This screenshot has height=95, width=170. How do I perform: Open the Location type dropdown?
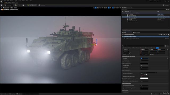126,50
